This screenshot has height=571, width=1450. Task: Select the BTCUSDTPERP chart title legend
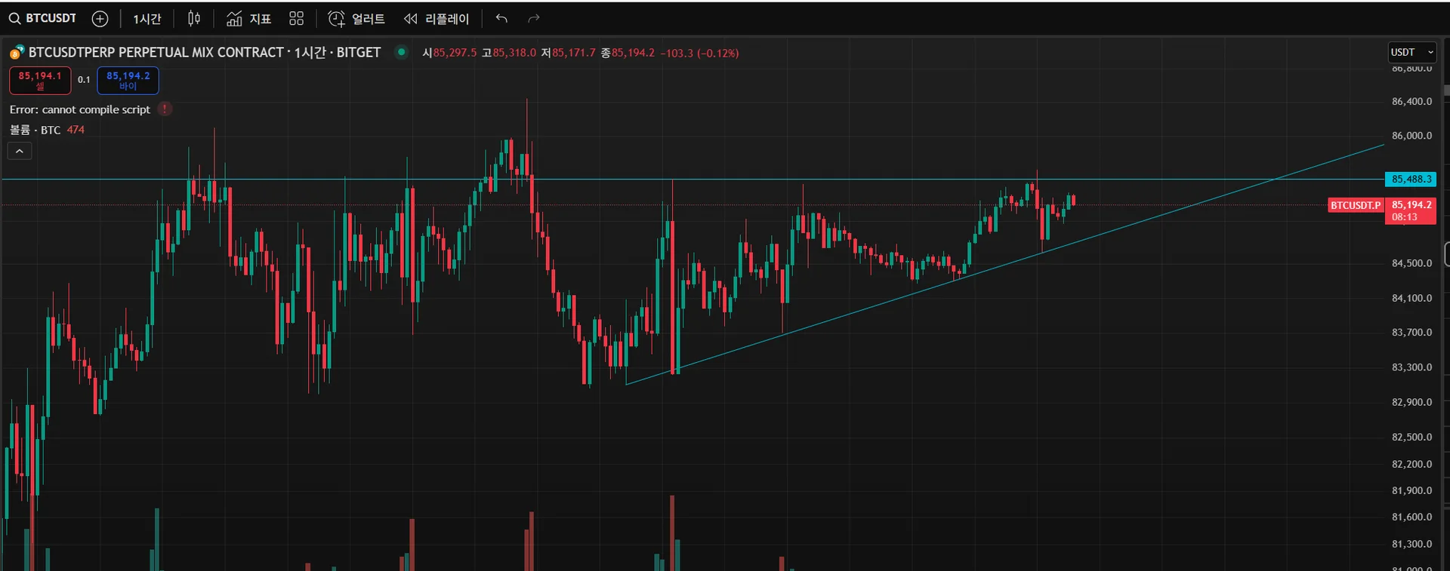204,53
